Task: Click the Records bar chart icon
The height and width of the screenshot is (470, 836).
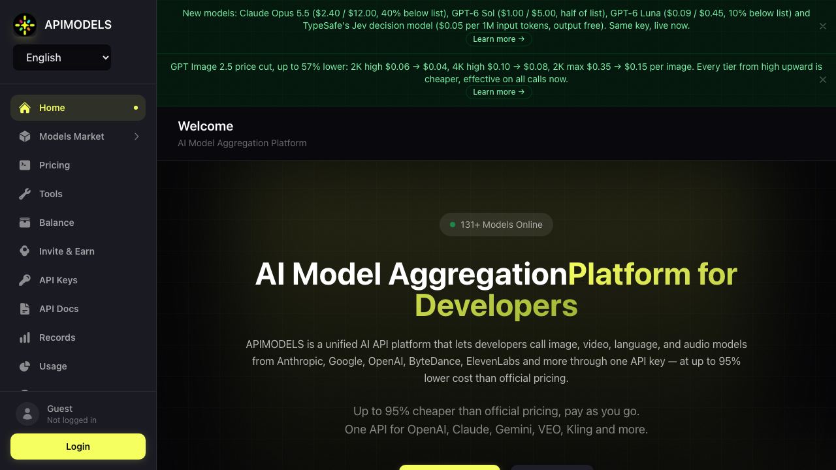Action: (25, 337)
